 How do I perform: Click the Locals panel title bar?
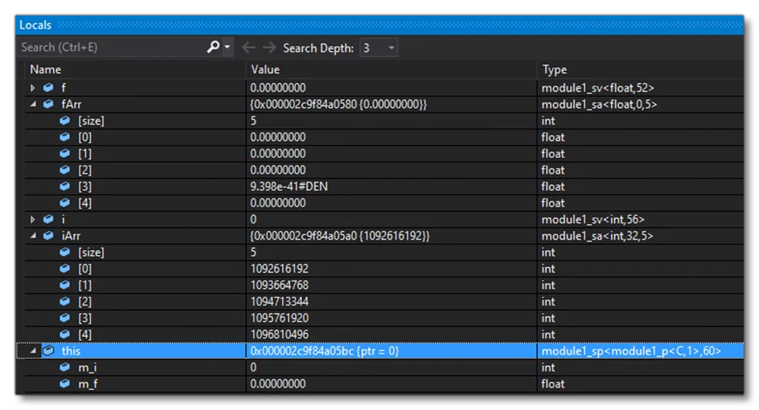[x=379, y=25]
